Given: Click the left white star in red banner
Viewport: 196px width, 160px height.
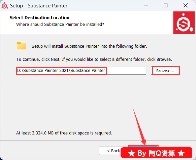Looking at the screenshot, I should (x=132, y=153).
